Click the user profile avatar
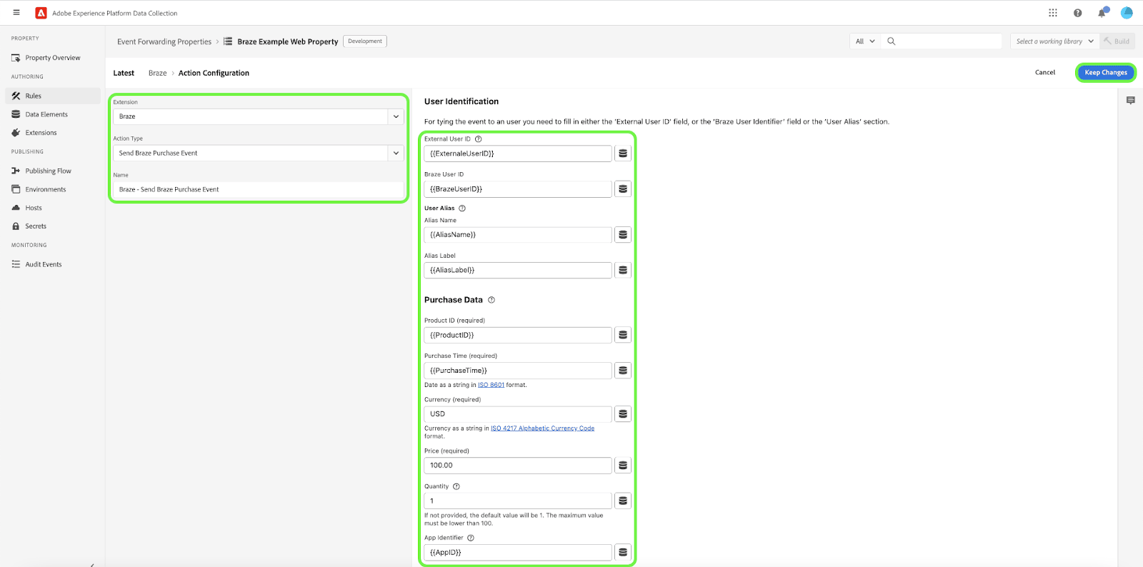 coord(1127,13)
